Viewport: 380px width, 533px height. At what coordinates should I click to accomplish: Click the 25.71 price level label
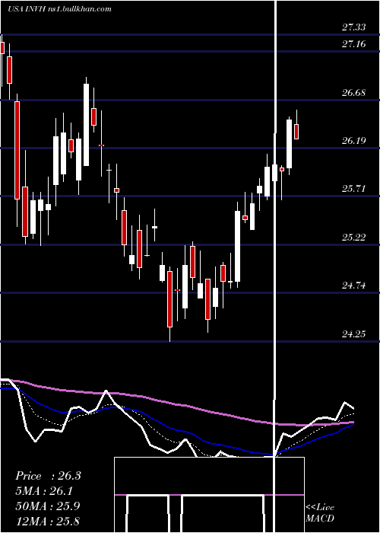(x=354, y=189)
